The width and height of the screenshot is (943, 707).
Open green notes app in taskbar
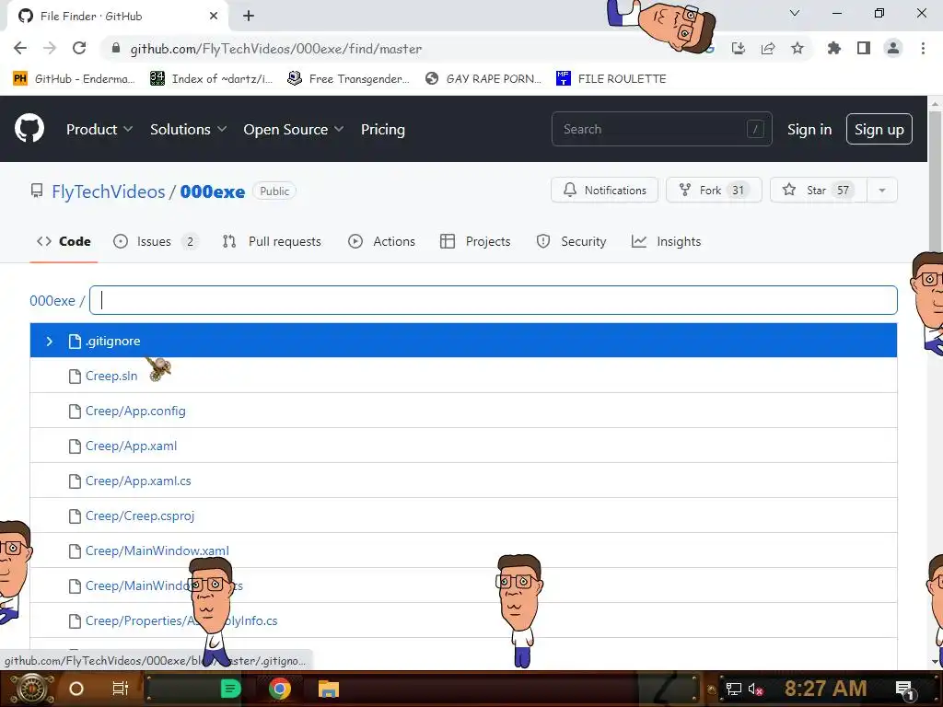[230, 689]
